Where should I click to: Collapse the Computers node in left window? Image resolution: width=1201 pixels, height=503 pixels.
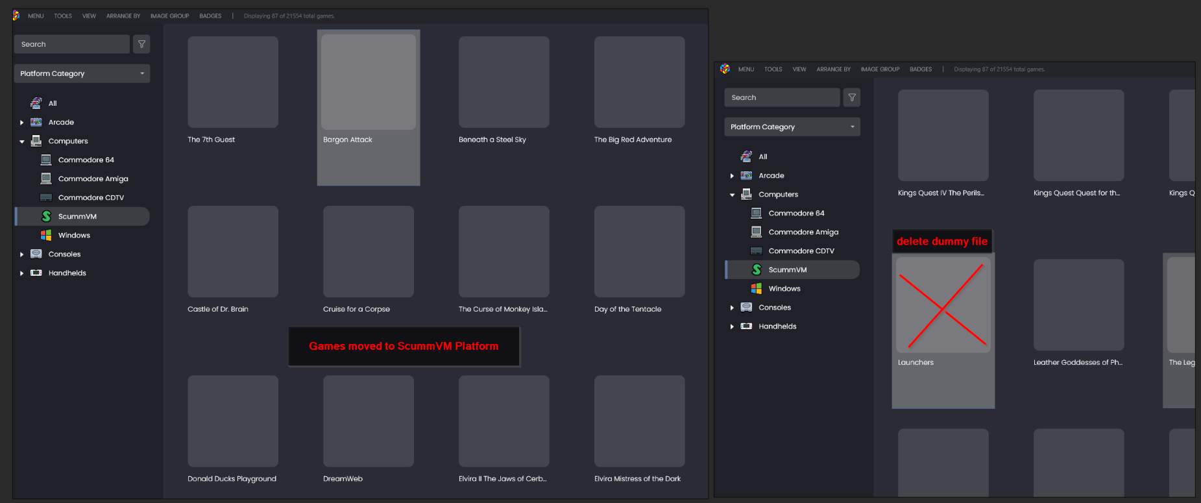(21, 141)
